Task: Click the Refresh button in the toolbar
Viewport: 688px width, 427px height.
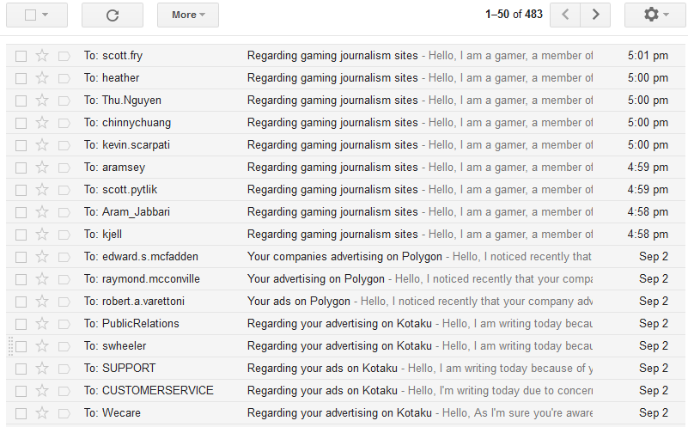Action: click(113, 15)
